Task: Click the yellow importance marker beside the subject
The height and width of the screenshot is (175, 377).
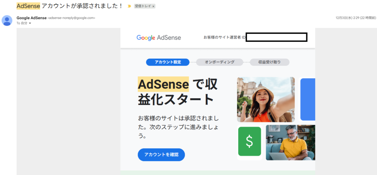Action: (x=129, y=6)
